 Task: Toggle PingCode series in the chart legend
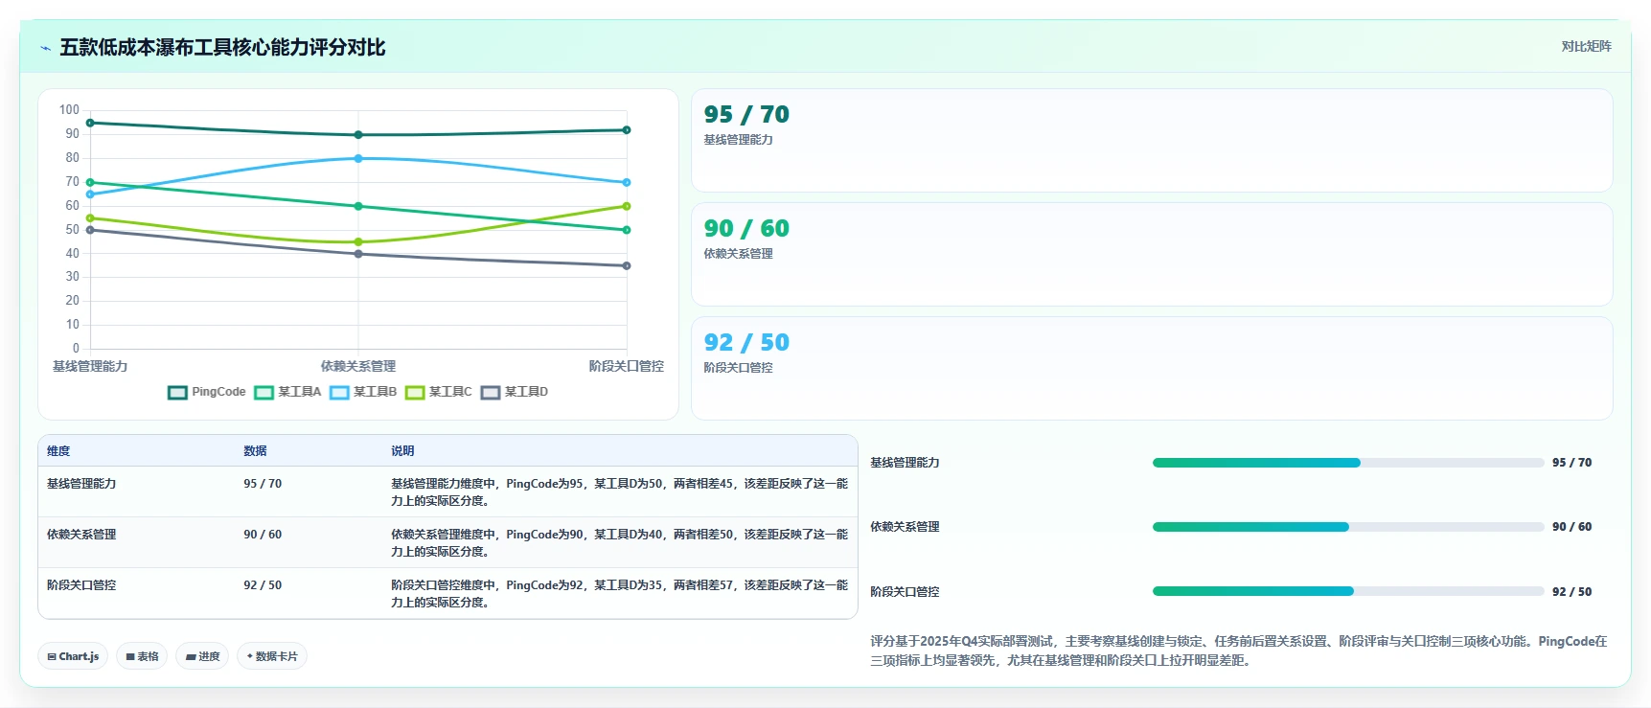pyautogui.click(x=207, y=392)
